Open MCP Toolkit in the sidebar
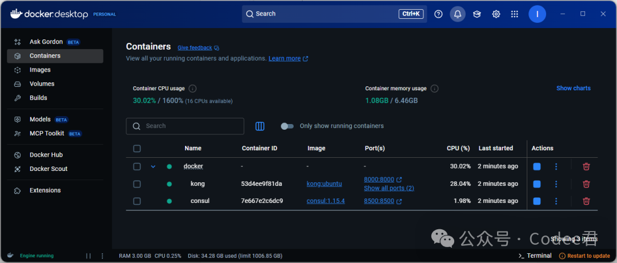Viewport: 617px width, 263px height. 55,133
